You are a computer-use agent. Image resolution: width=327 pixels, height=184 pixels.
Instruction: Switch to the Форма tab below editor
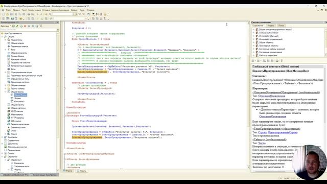pyautogui.click(x=68, y=171)
